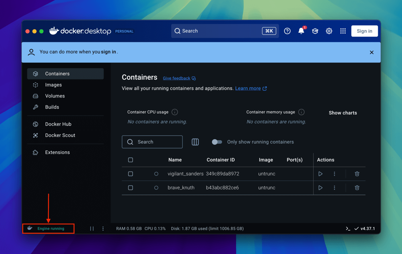
Task: Click the CPU 0.13% status entry
Action: [155, 229]
